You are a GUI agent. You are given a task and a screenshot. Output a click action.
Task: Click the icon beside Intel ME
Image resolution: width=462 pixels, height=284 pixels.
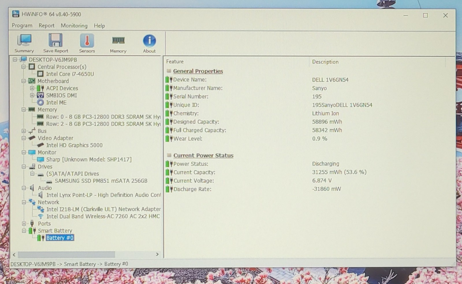coord(40,102)
